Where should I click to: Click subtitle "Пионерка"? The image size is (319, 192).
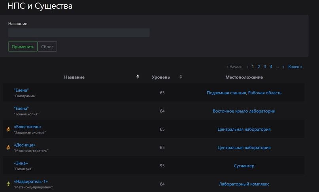click(23, 169)
